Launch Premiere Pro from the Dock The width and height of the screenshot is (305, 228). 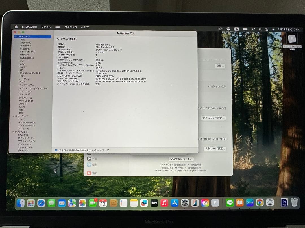(x=284, y=202)
